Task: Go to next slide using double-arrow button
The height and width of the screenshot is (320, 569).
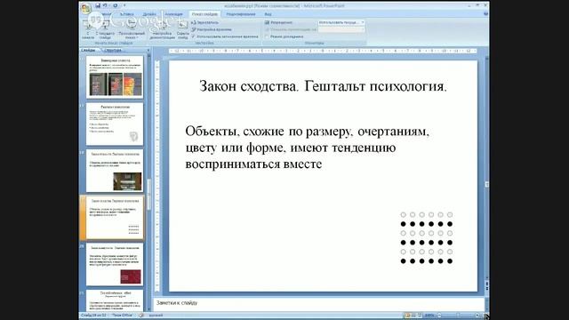Action: tap(486, 288)
